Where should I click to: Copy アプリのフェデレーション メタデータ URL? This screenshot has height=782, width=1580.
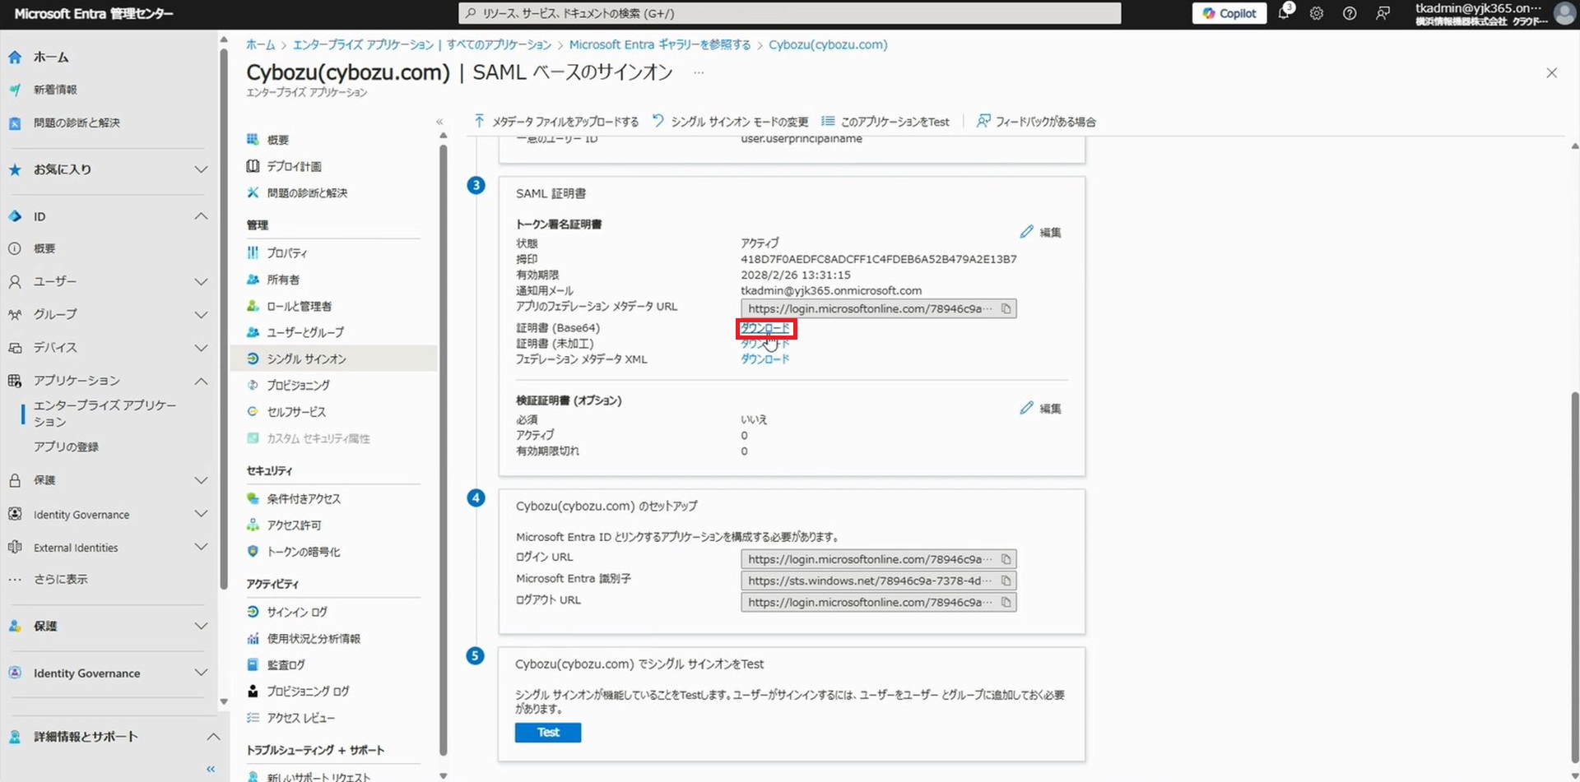click(x=1006, y=308)
